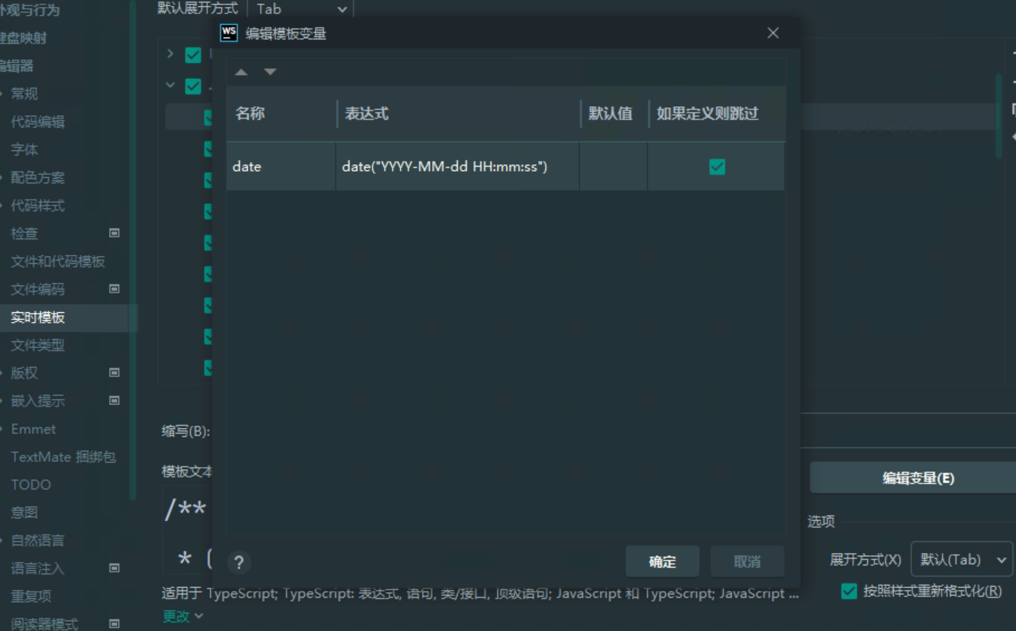The width and height of the screenshot is (1016, 631).
Task: Select 编辑器 settings category
Action: [x=17, y=66]
